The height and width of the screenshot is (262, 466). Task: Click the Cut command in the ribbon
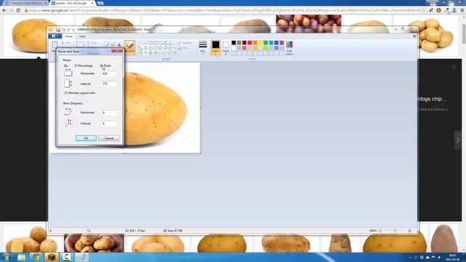point(66,43)
